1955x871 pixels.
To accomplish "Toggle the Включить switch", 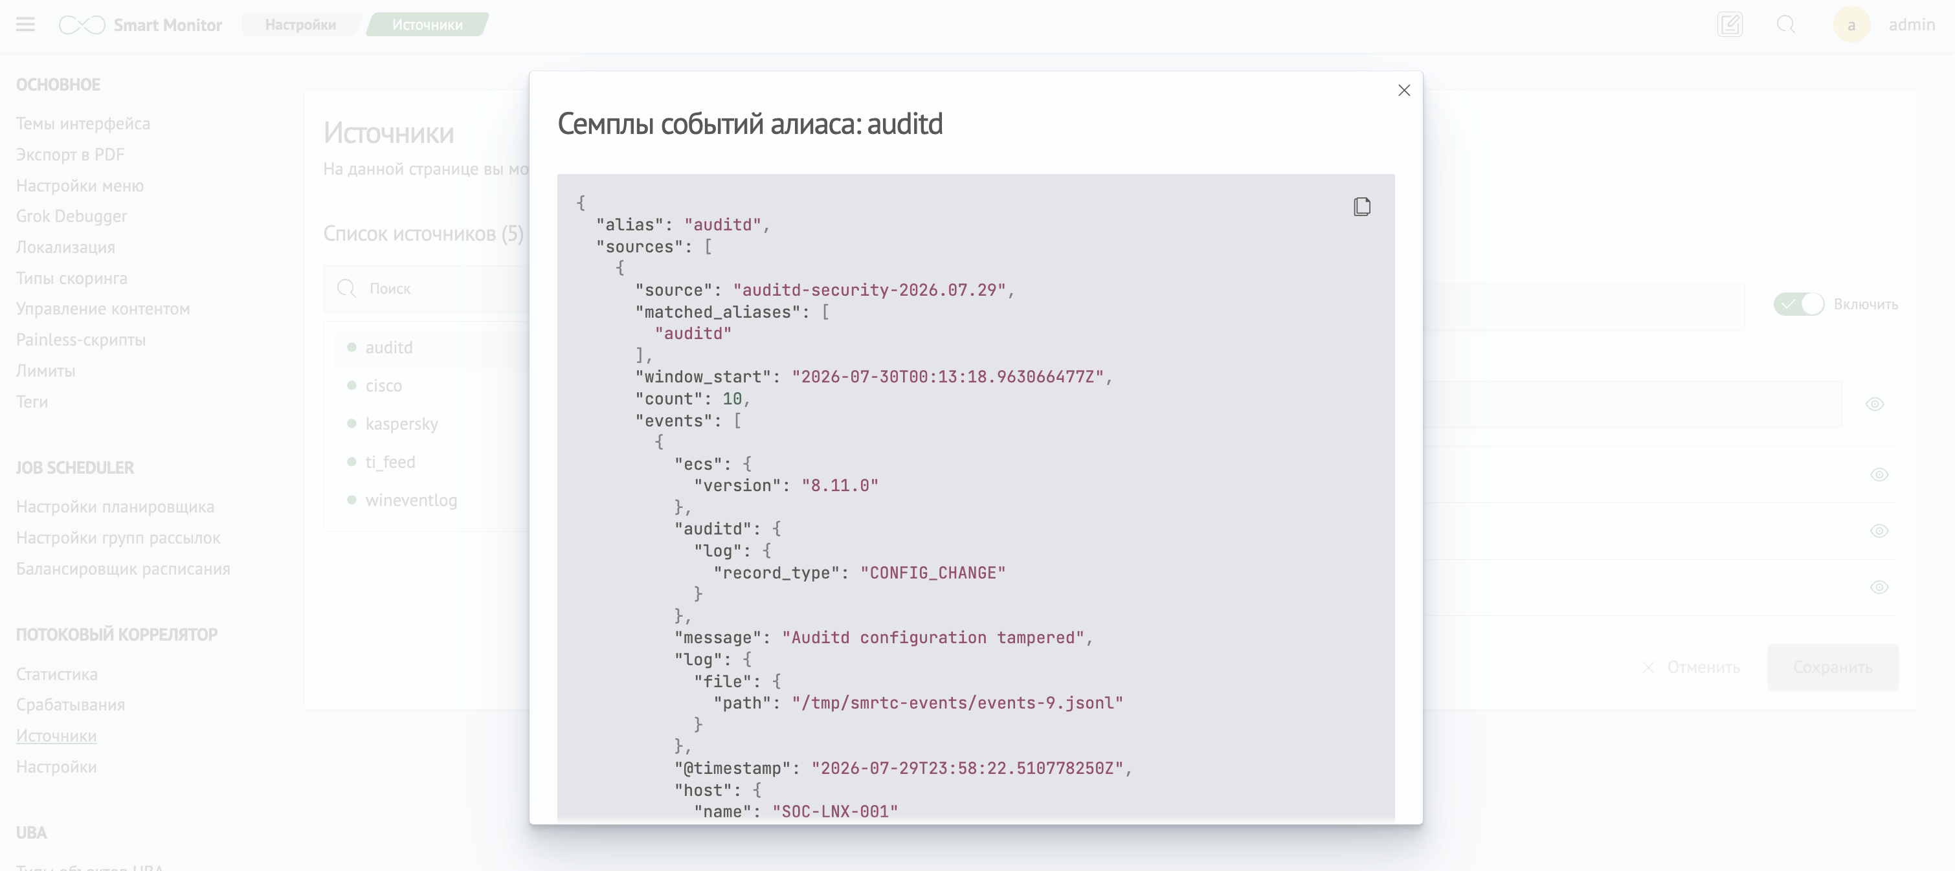I will pos(1798,304).
